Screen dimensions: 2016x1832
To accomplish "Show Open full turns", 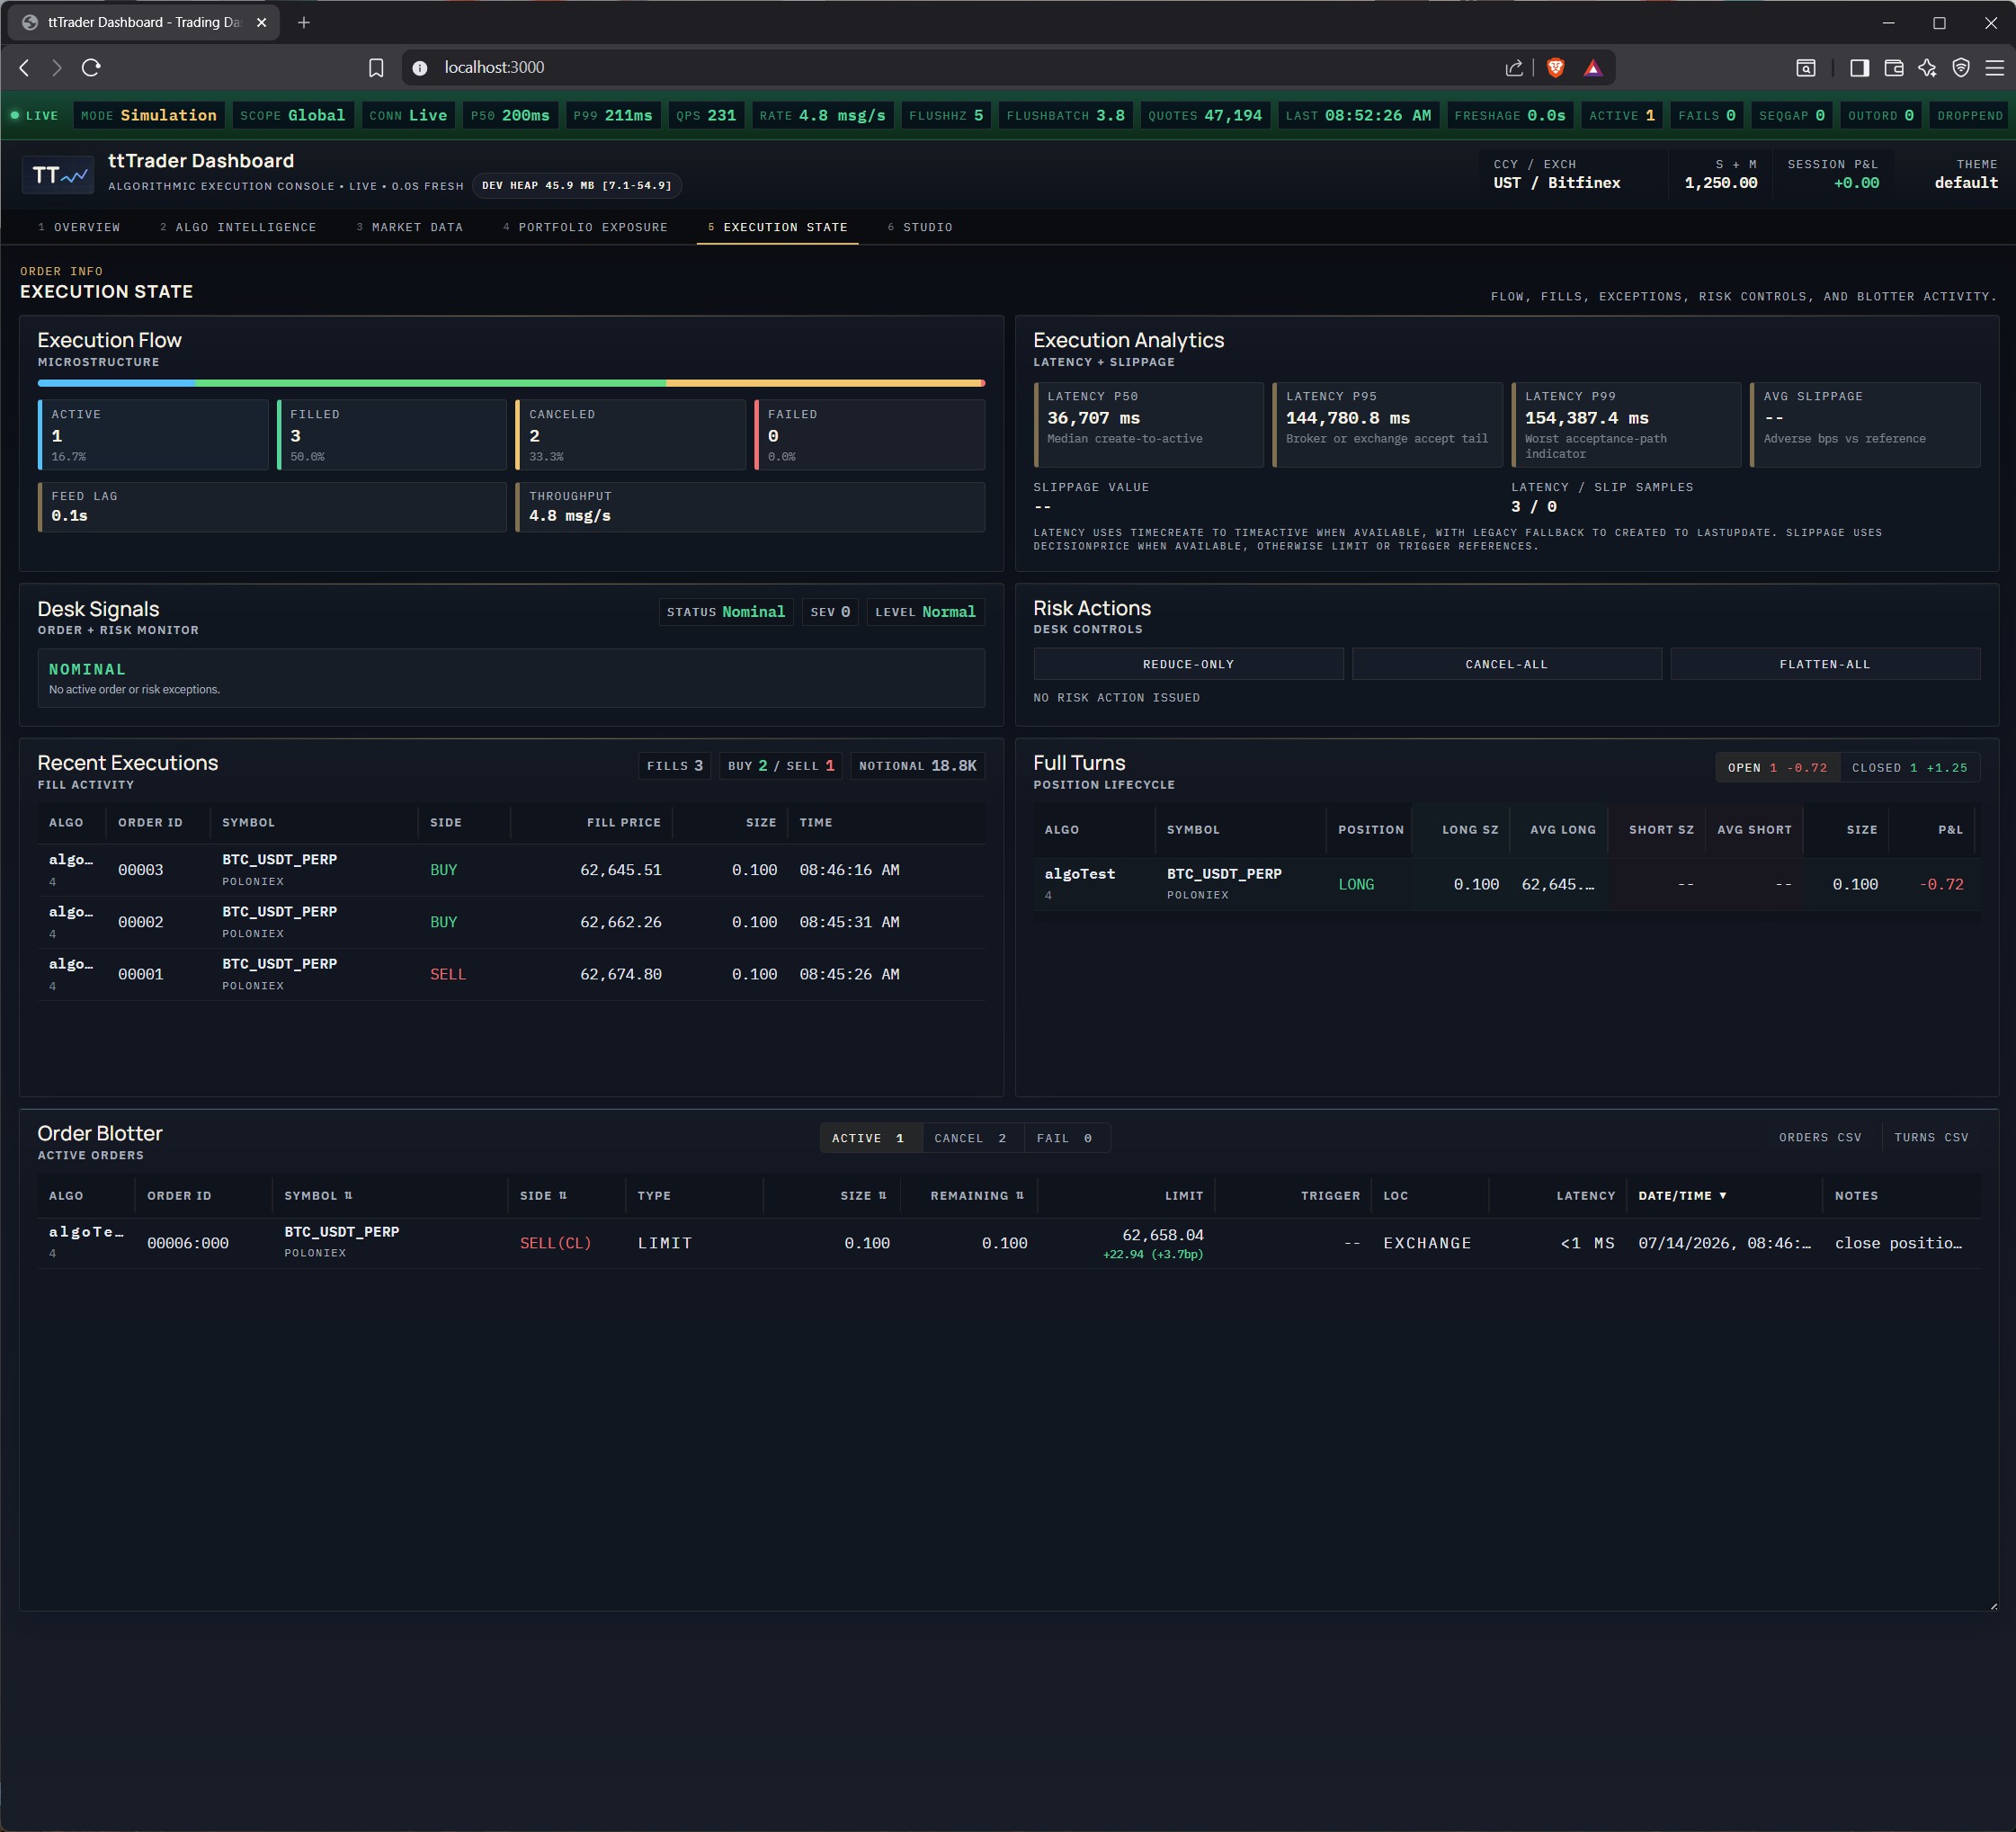I will [1777, 767].
